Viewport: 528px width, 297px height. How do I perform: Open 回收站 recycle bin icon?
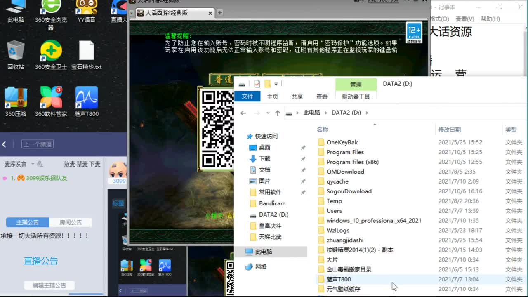[x=16, y=55]
